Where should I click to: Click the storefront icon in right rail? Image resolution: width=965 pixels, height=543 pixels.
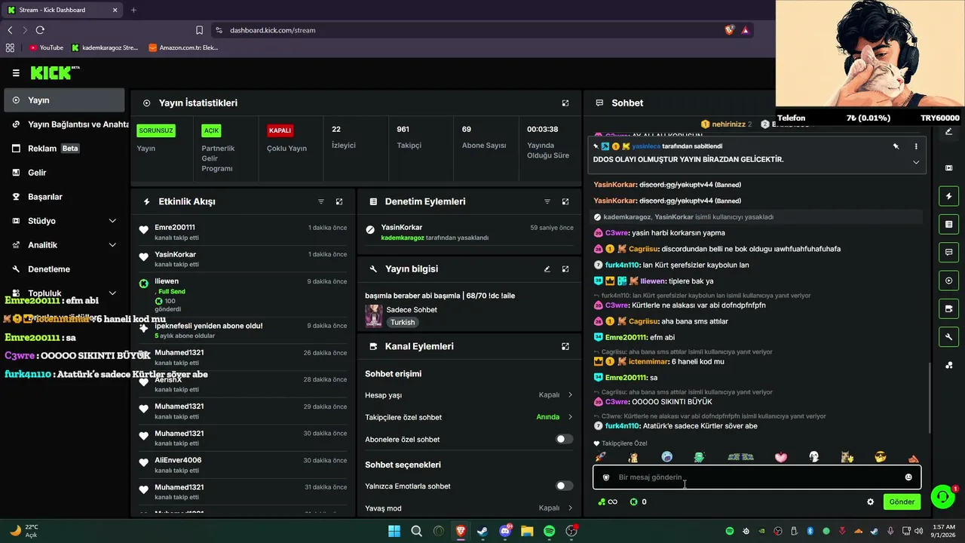point(948,308)
